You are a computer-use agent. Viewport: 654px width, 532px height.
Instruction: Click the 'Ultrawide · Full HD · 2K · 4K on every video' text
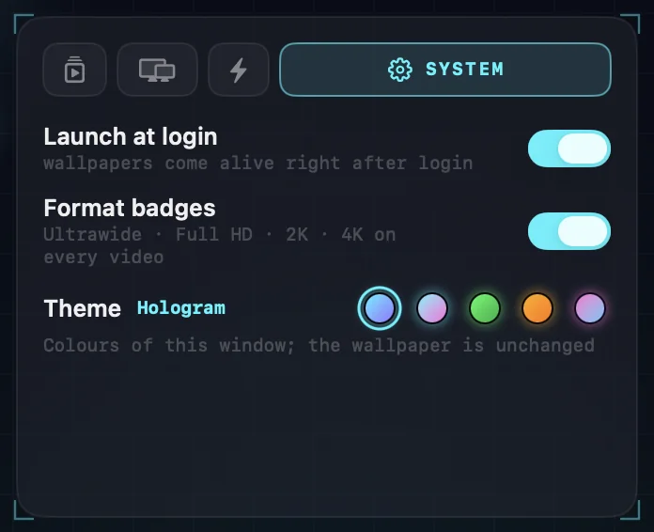pos(219,245)
